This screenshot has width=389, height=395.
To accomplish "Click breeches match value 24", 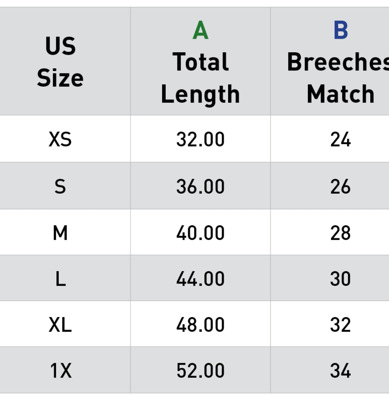I will pos(340,140).
